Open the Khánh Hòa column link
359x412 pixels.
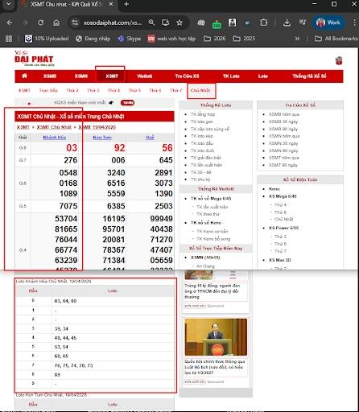[x=55, y=138]
